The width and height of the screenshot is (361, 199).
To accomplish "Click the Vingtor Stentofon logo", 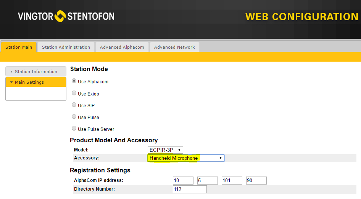I will tap(66, 16).
